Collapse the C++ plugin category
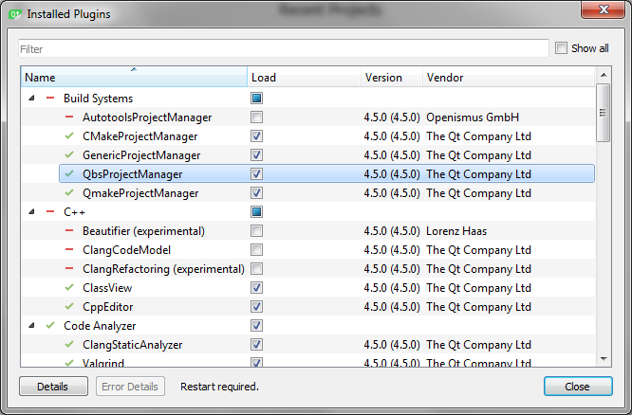The image size is (632, 415). (31, 212)
